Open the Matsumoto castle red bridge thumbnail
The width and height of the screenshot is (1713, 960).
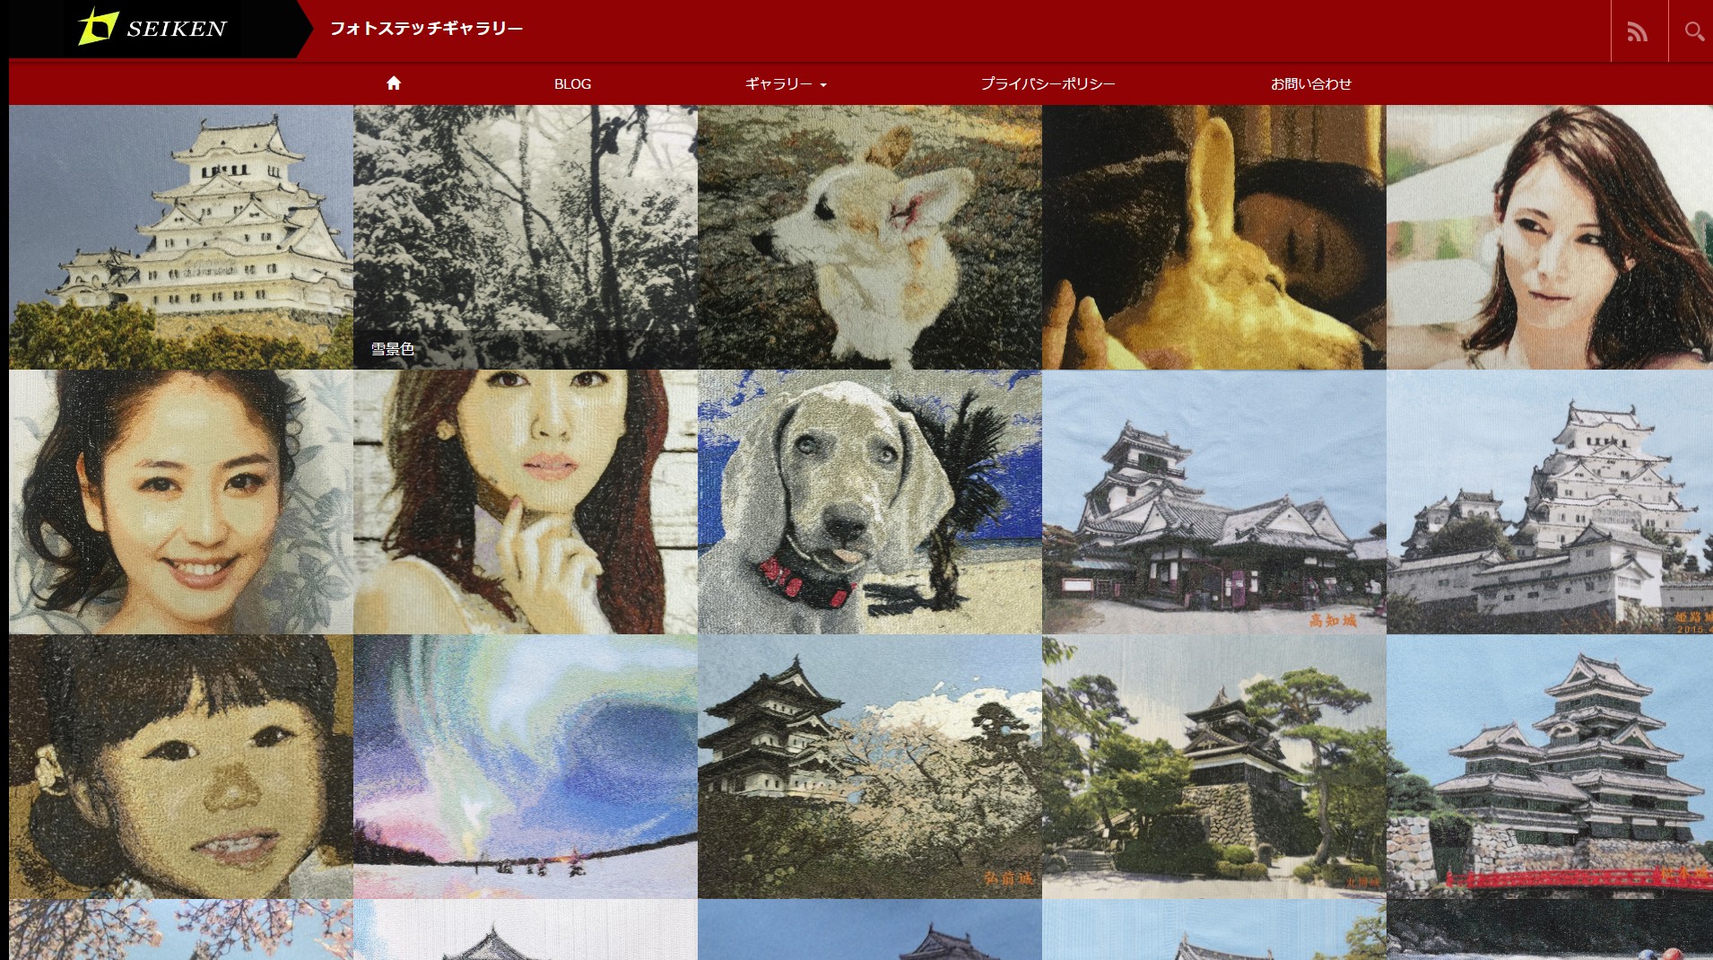coord(1550,766)
